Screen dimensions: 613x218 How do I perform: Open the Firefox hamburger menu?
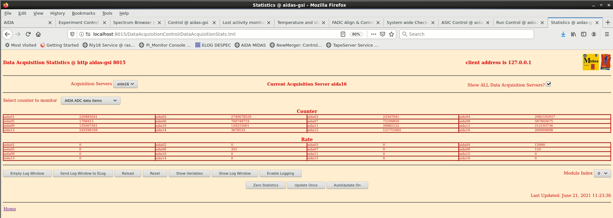coord(607,34)
